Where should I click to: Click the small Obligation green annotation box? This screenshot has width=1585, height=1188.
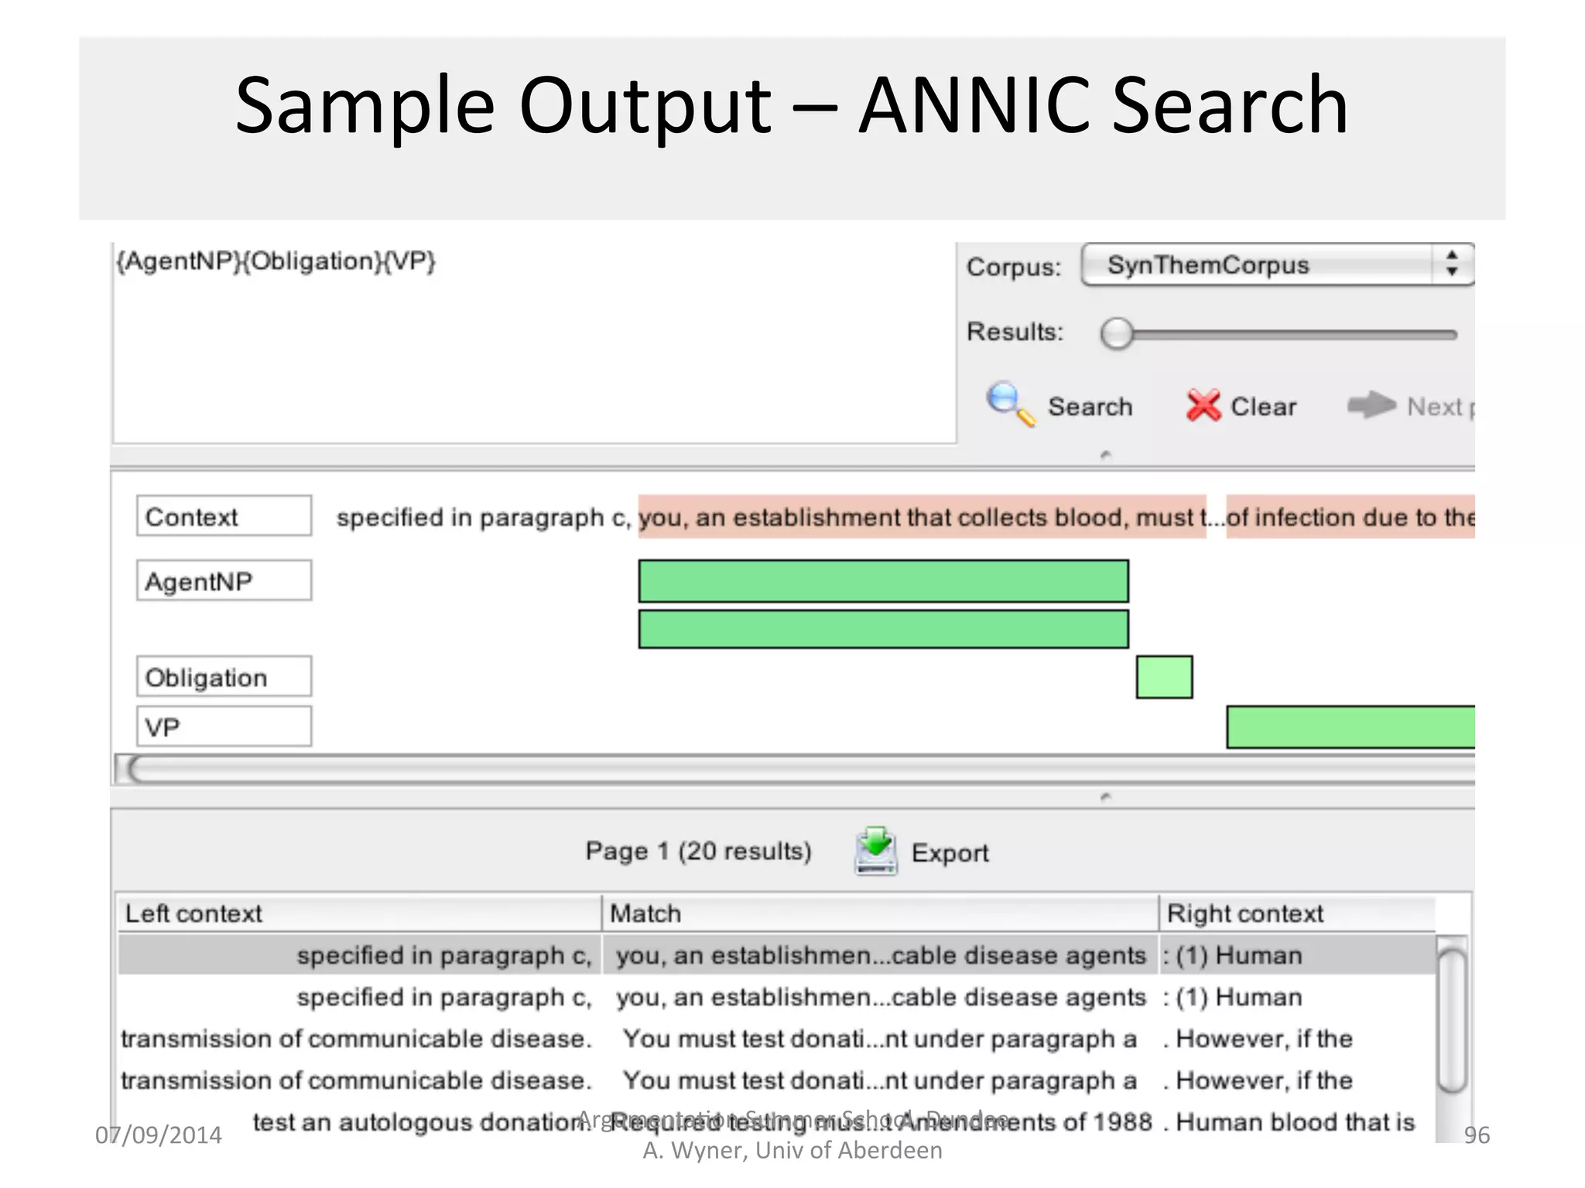(x=1164, y=677)
